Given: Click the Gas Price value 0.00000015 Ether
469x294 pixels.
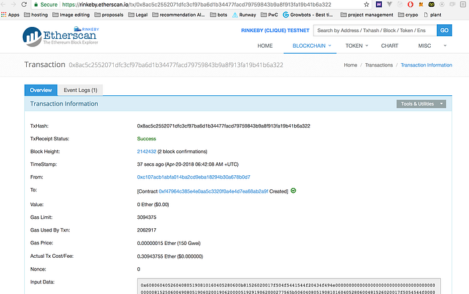Looking at the screenshot, I should coord(169,243).
